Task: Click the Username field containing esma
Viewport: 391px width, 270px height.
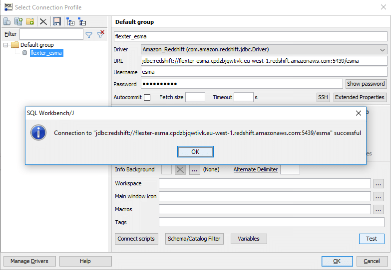Action: (264, 72)
